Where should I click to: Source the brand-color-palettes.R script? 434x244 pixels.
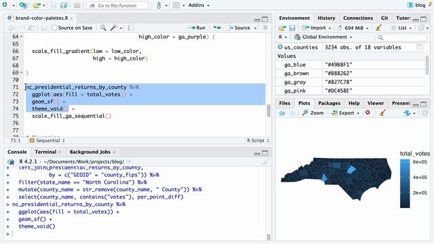point(239,28)
